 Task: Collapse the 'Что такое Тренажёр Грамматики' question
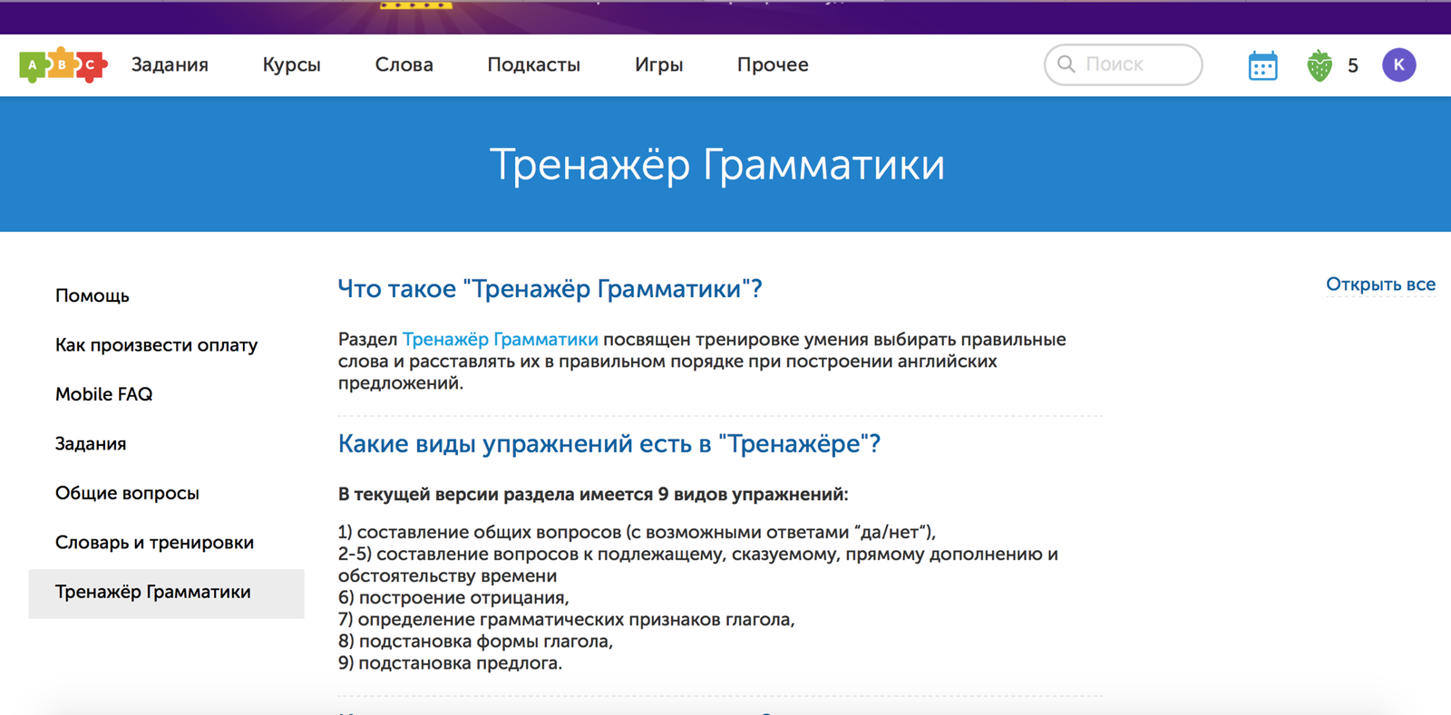tap(550, 289)
